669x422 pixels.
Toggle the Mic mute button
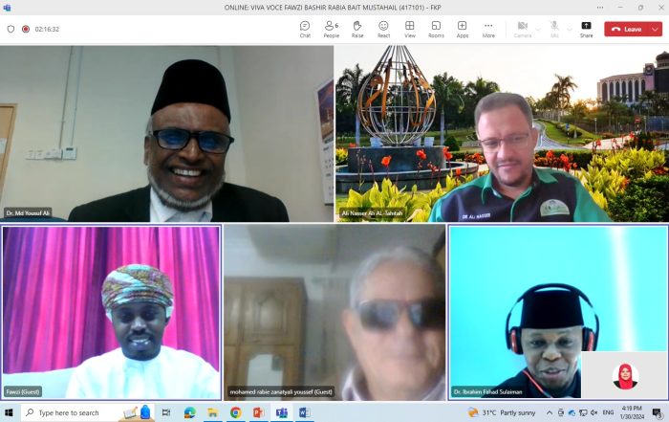(554, 29)
